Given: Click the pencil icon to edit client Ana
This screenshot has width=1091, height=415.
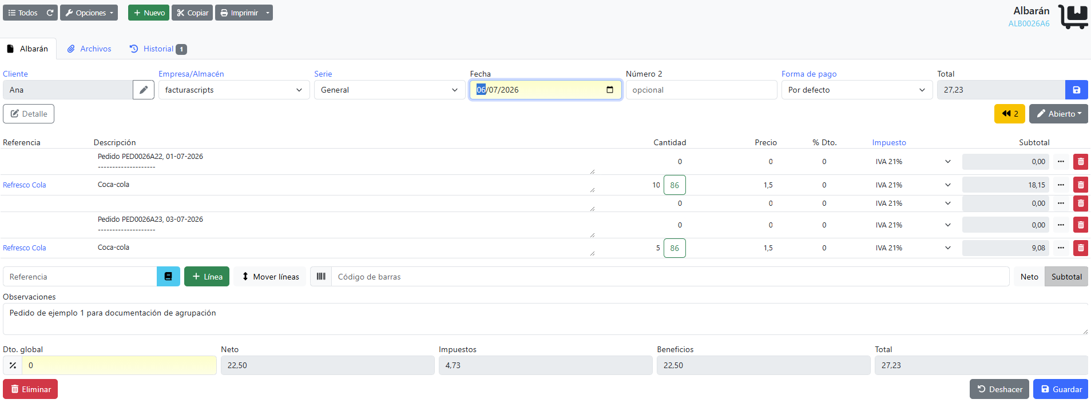Looking at the screenshot, I should tap(144, 90).
